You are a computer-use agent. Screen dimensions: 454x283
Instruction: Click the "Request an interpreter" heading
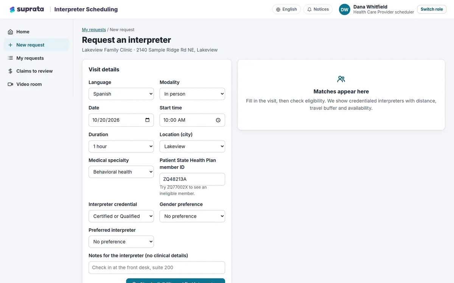pos(126,40)
